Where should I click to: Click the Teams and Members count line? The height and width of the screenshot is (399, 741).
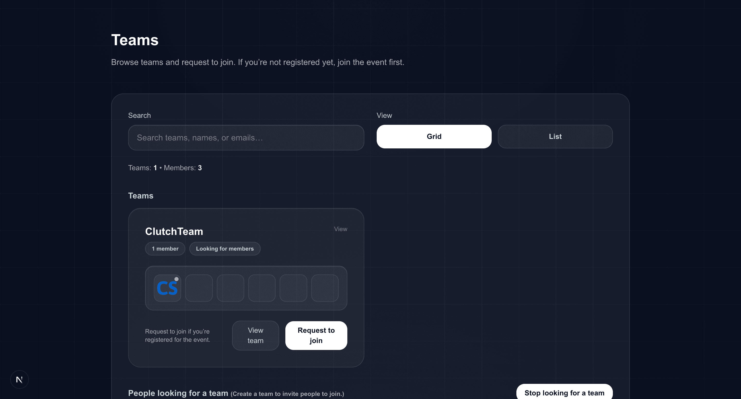pyautogui.click(x=165, y=168)
